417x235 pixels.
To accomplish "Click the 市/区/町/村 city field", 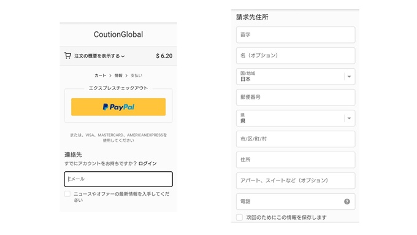I will 296,139.
